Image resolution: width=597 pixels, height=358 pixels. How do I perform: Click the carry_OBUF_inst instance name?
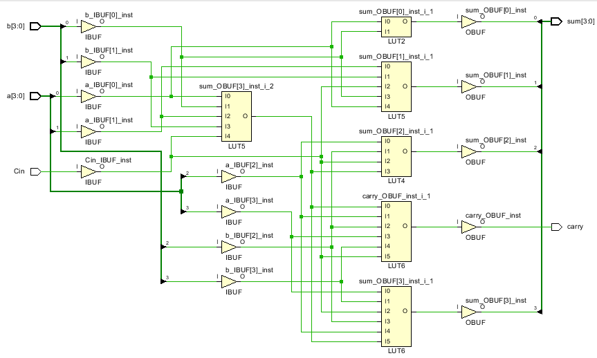[x=493, y=216]
